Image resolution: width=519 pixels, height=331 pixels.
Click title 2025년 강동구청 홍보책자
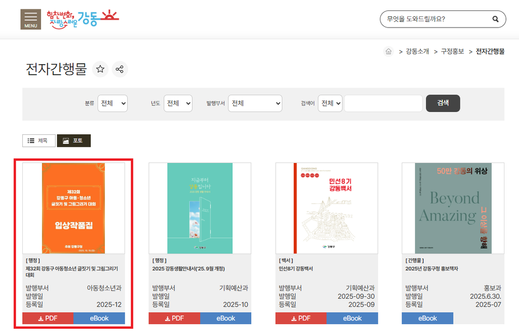tap(432, 269)
